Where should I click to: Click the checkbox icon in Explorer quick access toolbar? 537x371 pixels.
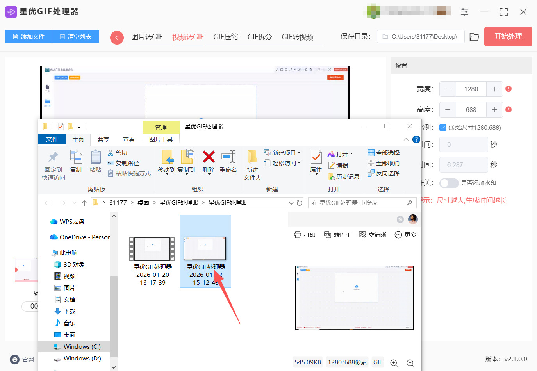pyautogui.click(x=59, y=126)
